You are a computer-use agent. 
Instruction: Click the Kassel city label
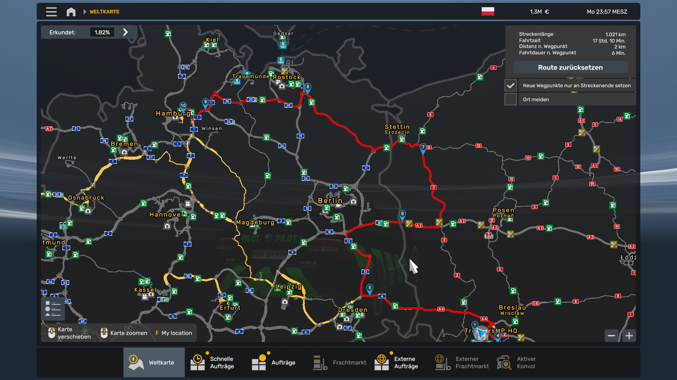click(145, 290)
